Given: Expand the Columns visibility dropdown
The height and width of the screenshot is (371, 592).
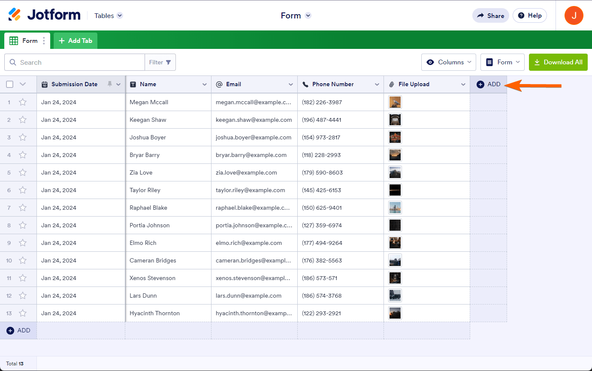Looking at the screenshot, I should pyautogui.click(x=449, y=62).
